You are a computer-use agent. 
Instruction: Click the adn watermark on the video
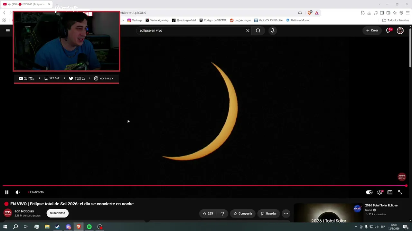pyautogui.click(x=402, y=177)
